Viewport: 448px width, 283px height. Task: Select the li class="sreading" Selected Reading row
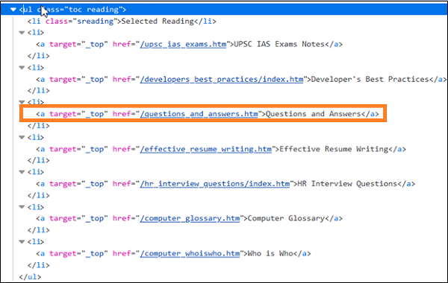pos(122,22)
